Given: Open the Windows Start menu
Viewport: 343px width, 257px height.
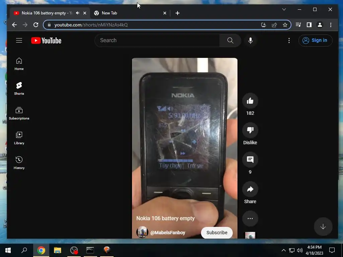Looking at the screenshot, I should click(x=8, y=250).
